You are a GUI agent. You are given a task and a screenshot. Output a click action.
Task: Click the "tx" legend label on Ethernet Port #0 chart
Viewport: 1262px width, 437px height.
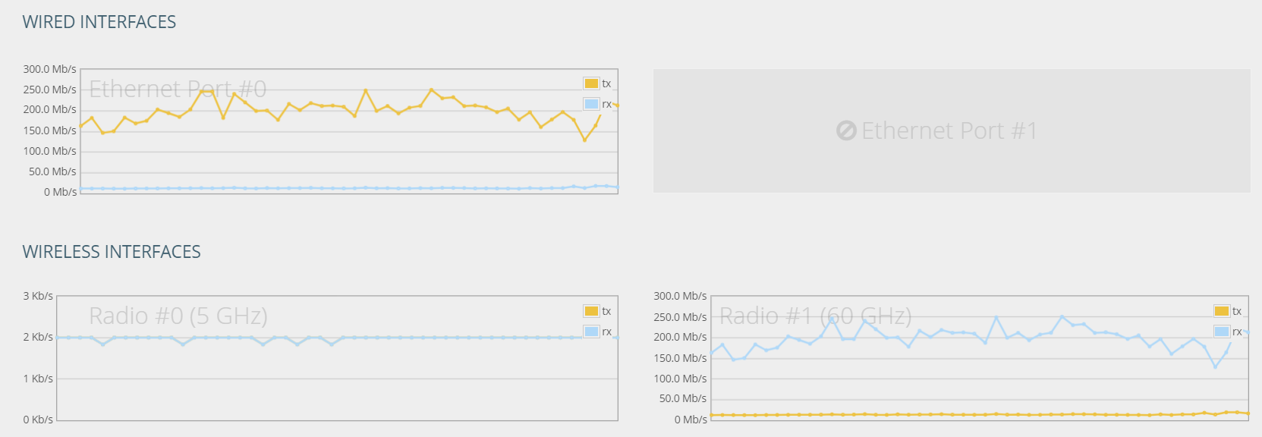click(x=606, y=84)
